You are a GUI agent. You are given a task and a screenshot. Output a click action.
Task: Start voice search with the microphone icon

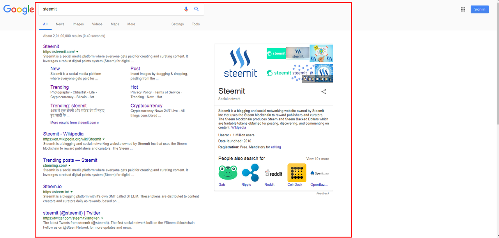(x=186, y=9)
